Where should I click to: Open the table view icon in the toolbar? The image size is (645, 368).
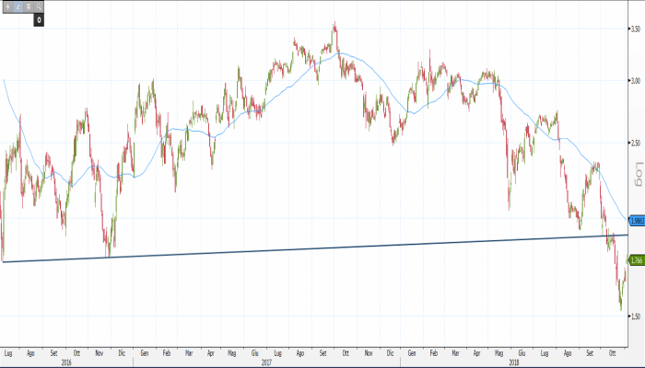tap(29, 6)
